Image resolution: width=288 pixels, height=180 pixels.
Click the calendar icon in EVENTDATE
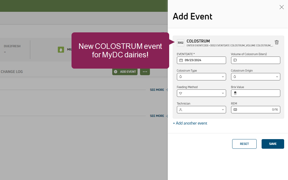click(x=181, y=60)
